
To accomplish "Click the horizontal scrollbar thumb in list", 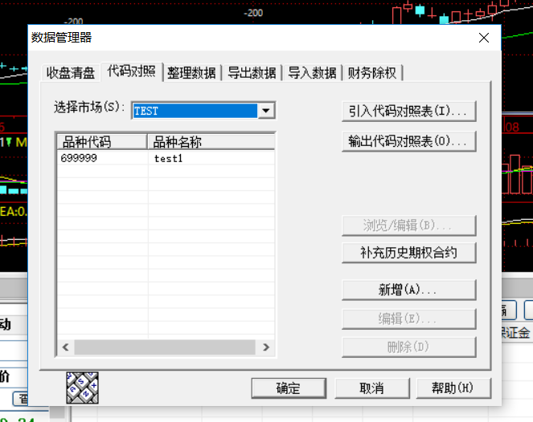I will [x=165, y=347].
